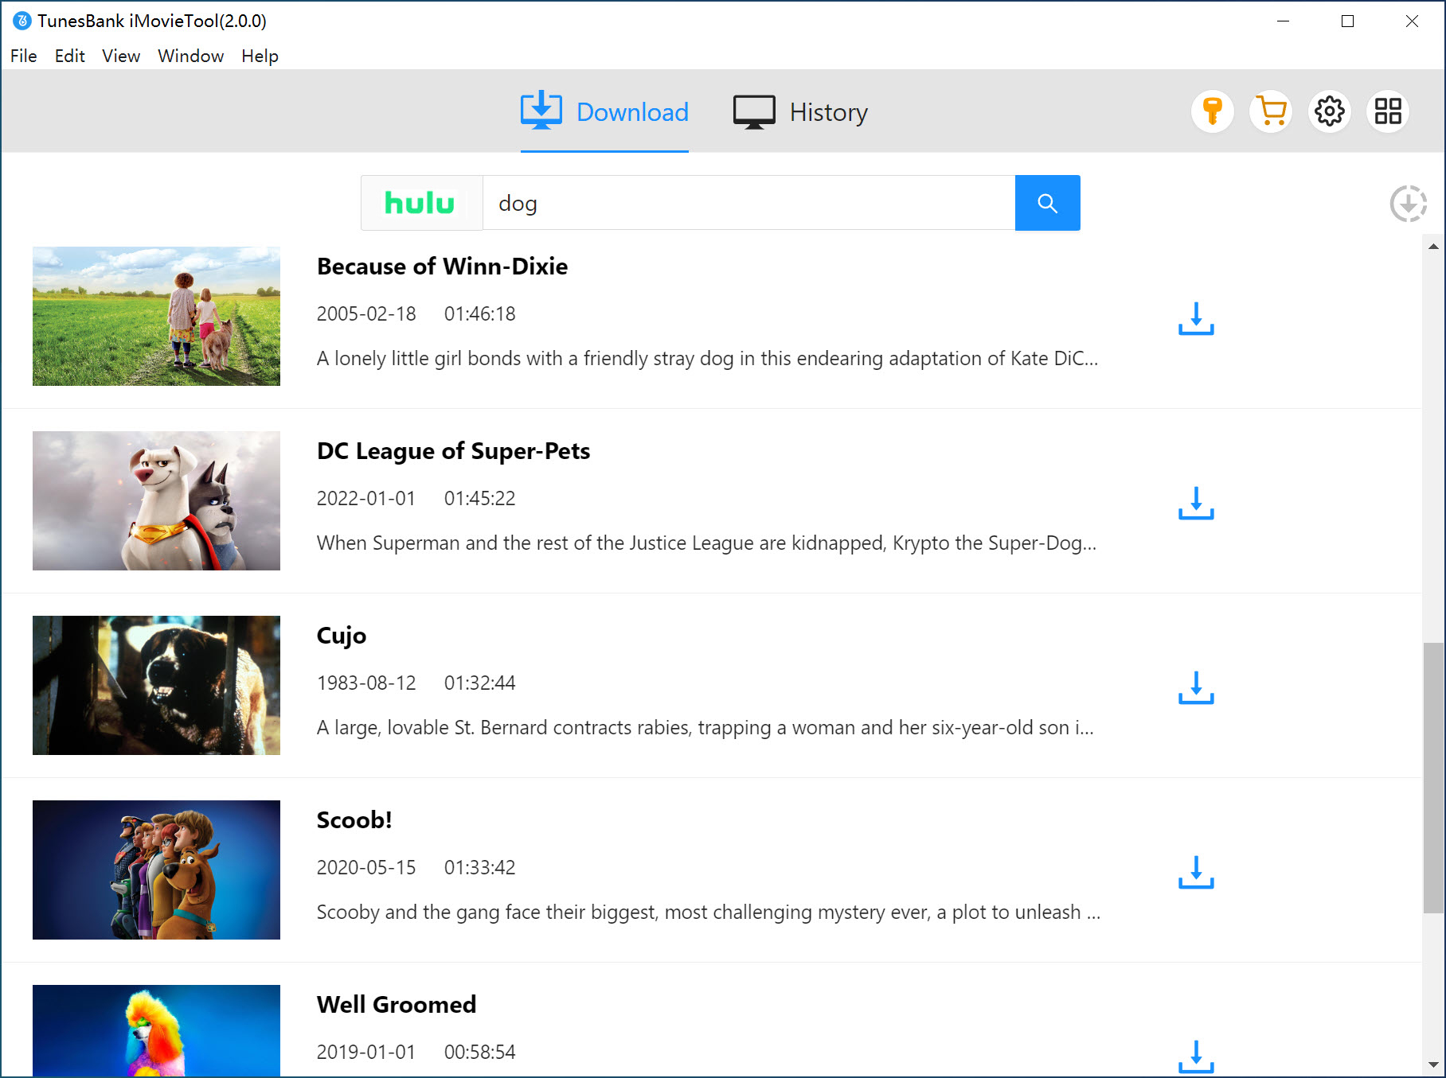Click the duration '00:58:54'
The image size is (1446, 1078).
(x=479, y=1052)
